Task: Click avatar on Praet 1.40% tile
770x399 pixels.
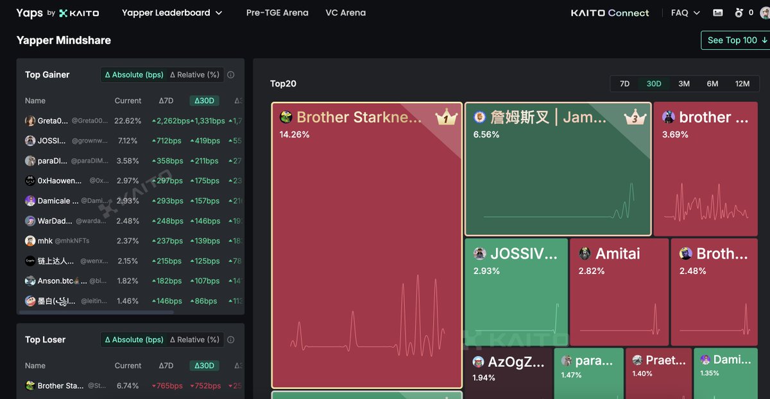Action: [637, 361]
